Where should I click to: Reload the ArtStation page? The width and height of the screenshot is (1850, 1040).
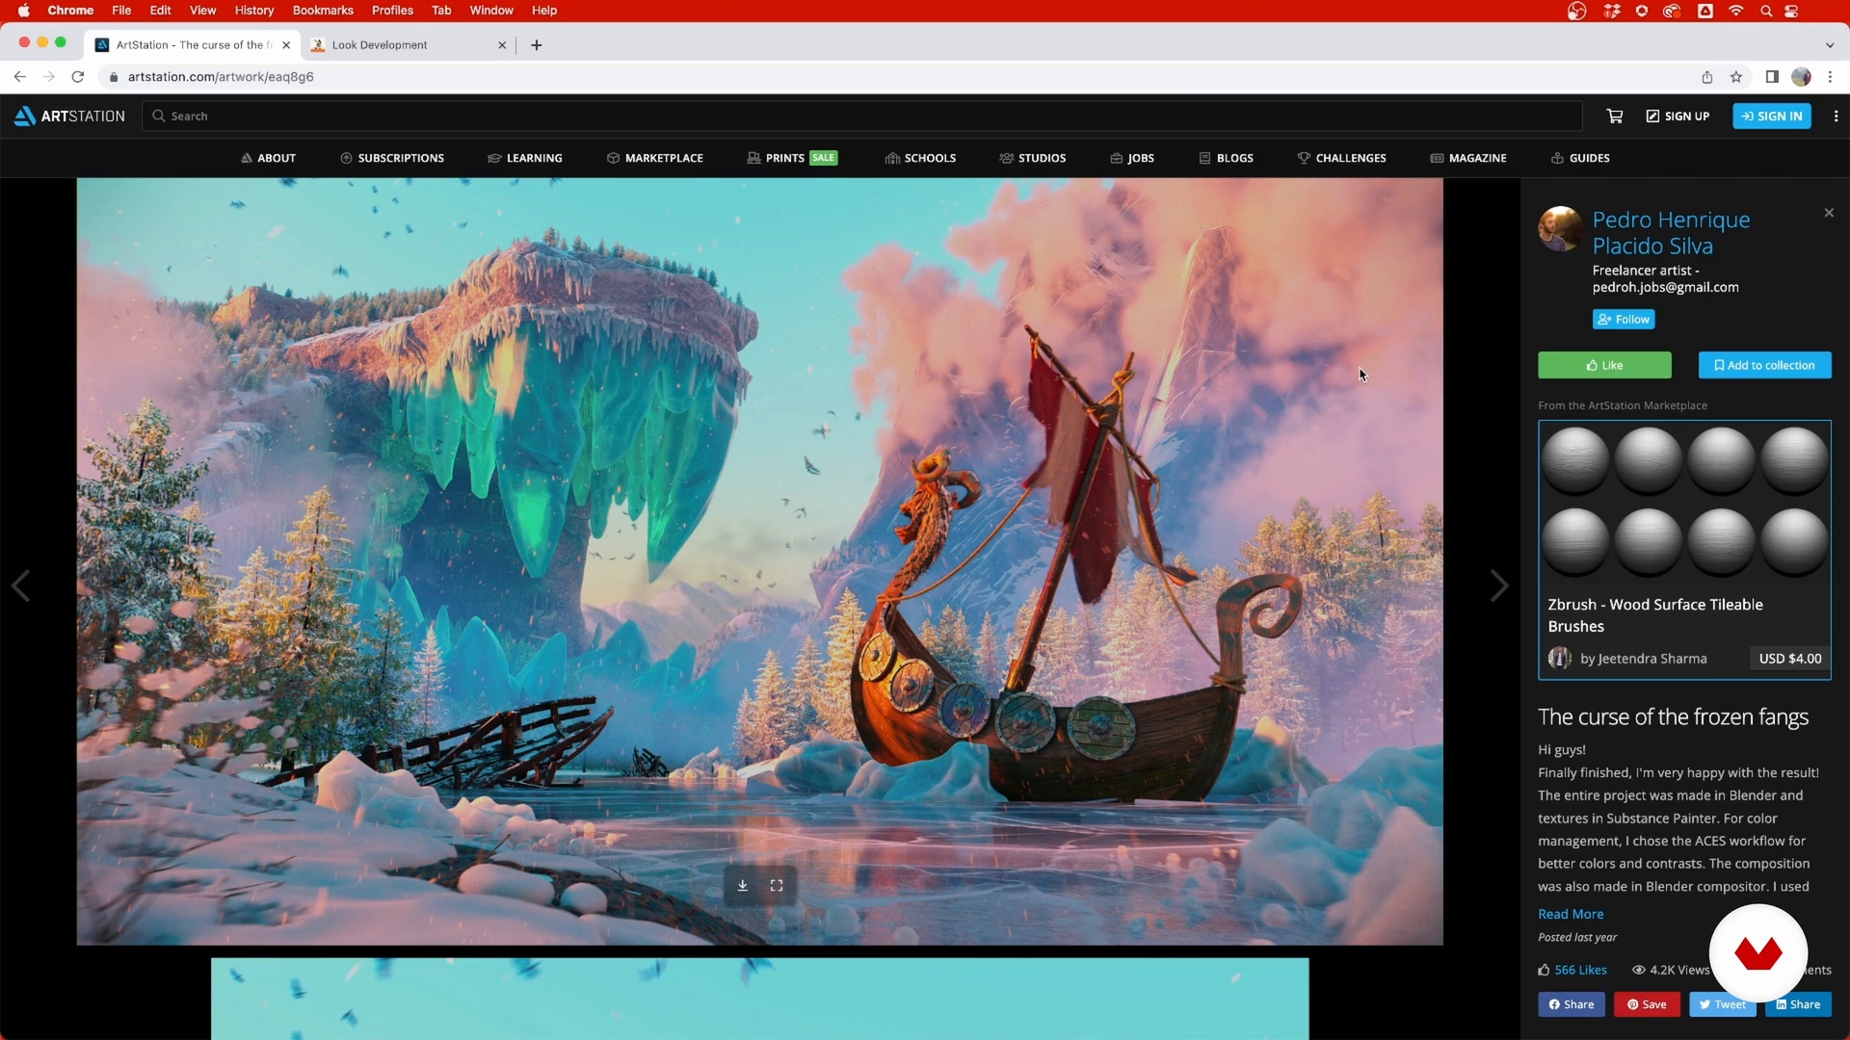click(x=78, y=77)
